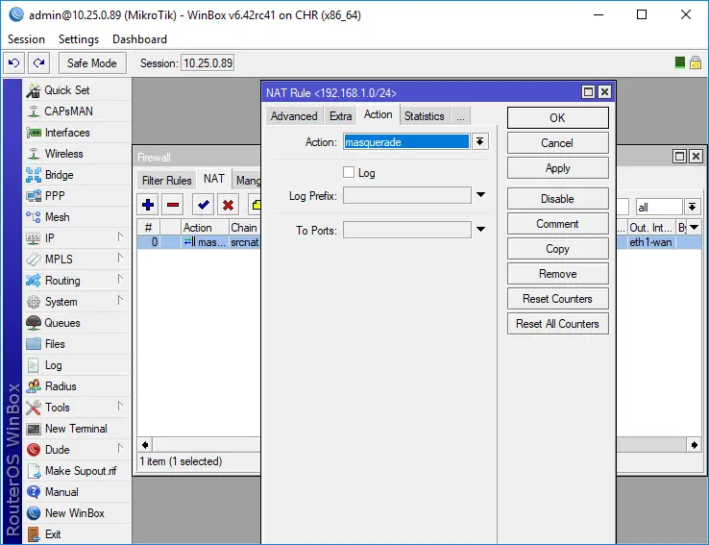
Task: Click the Copy button
Action: [x=557, y=249]
